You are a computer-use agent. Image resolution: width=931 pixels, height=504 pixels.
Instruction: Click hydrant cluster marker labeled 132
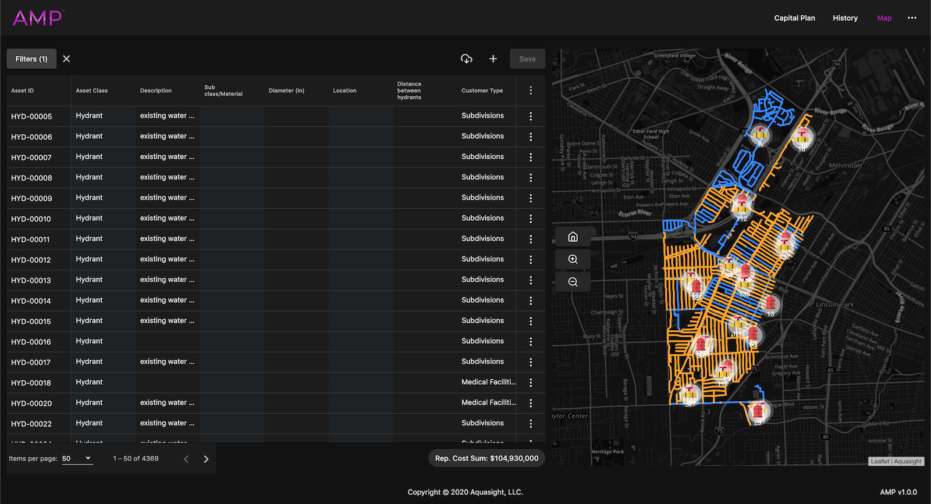click(786, 244)
